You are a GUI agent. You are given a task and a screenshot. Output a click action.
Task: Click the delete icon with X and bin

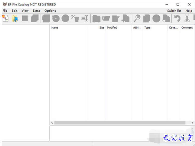75,18
